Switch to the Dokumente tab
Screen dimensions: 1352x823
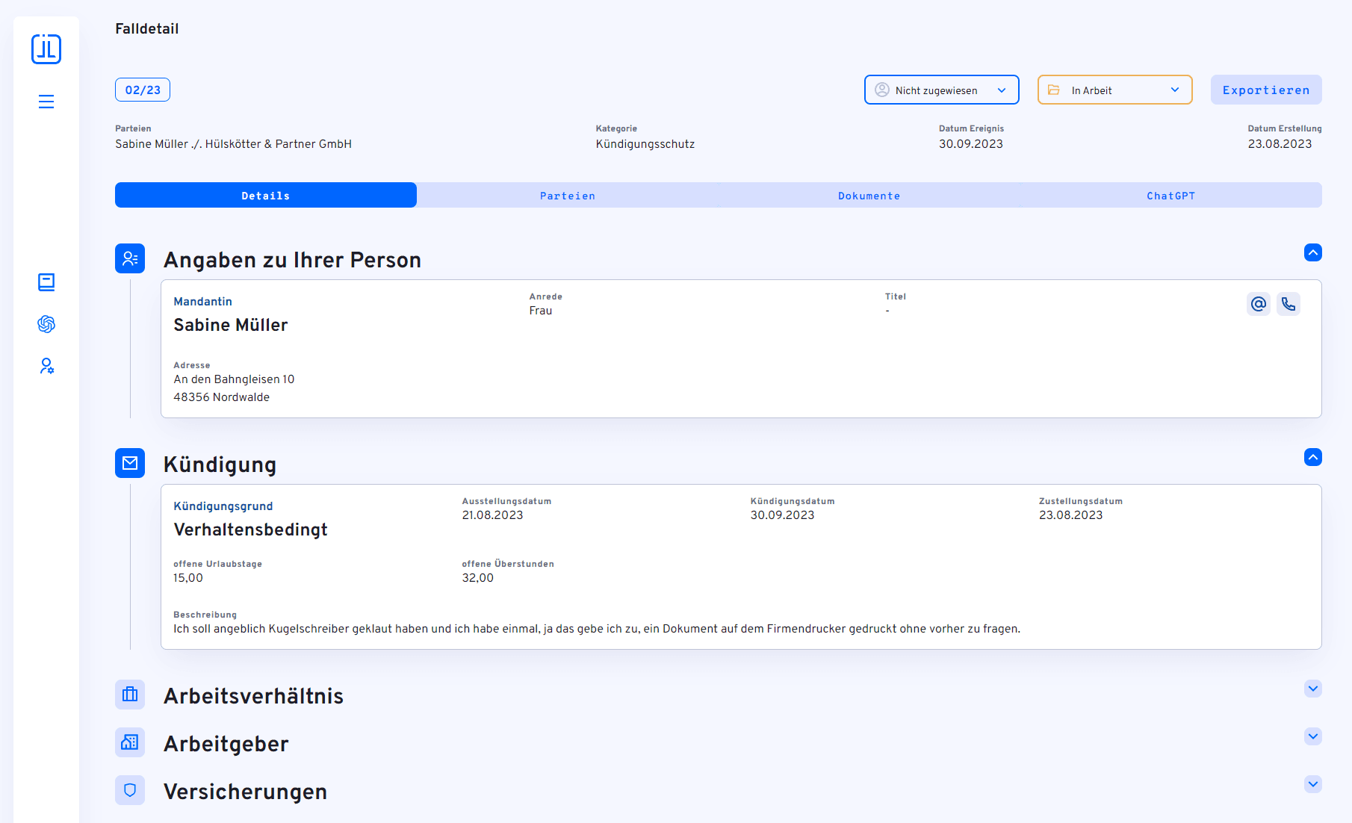869,195
